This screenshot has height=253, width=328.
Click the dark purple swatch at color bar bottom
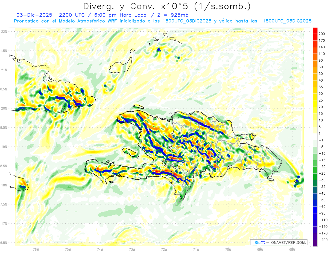tap(315, 243)
